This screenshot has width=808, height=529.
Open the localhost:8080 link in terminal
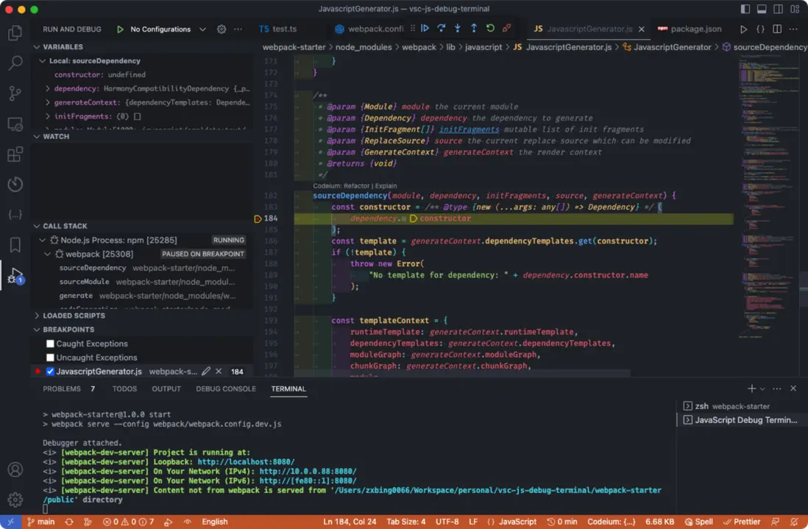click(246, 462)
